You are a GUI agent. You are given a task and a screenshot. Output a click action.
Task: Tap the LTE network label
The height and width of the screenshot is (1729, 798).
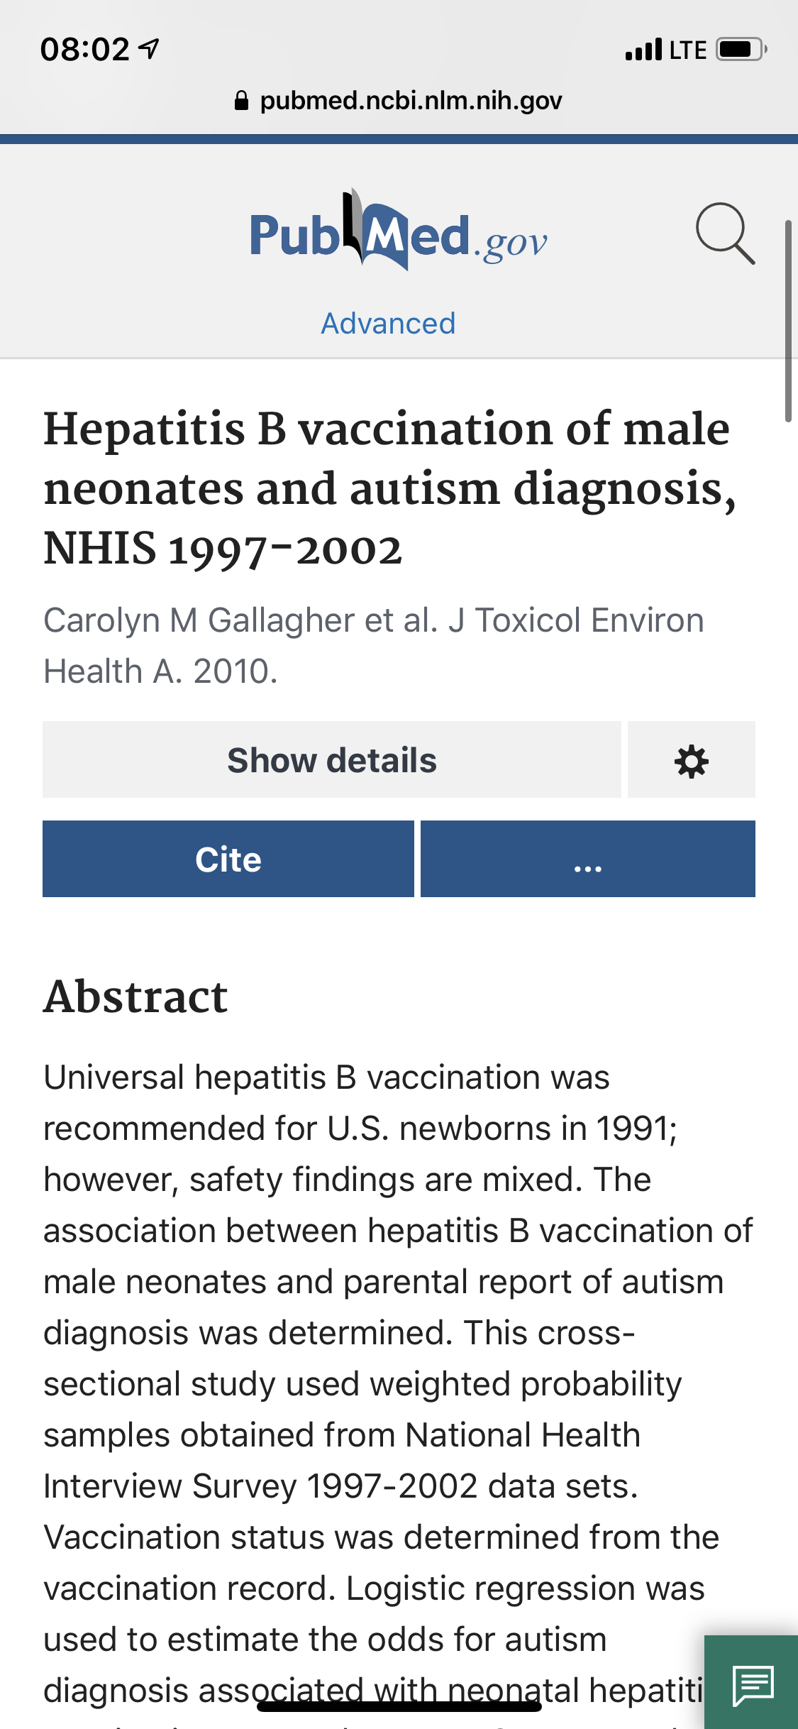[687, 50]
